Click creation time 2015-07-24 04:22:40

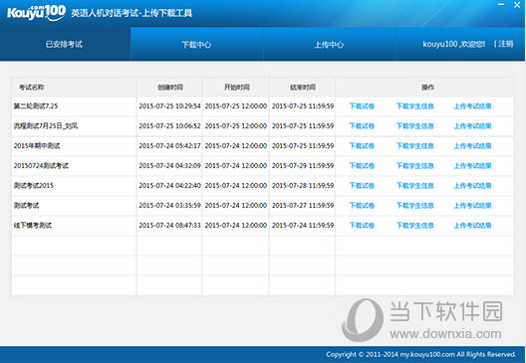(169, 186)
